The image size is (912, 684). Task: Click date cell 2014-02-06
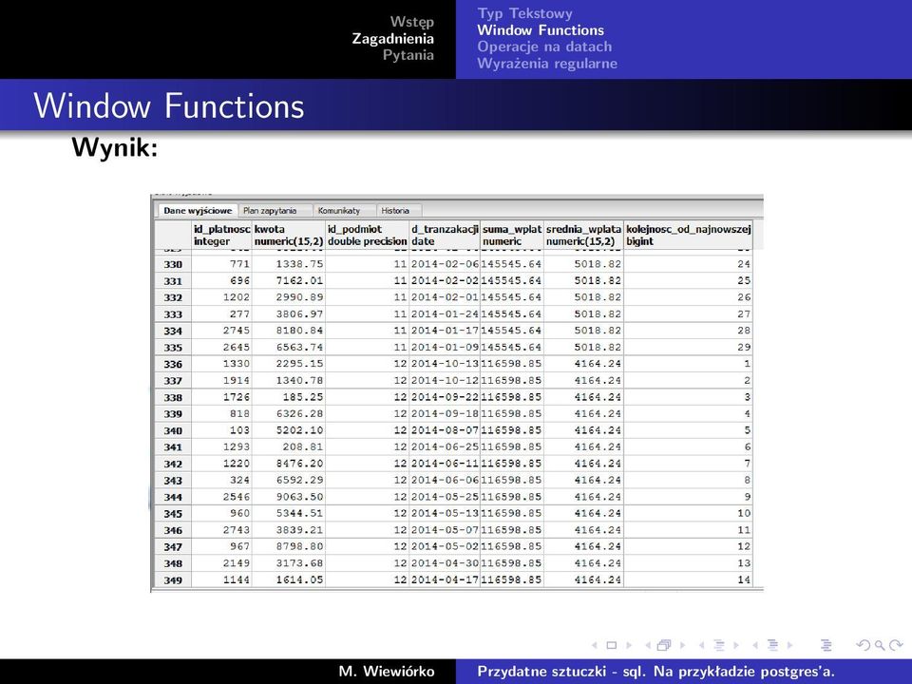(445, 264)
